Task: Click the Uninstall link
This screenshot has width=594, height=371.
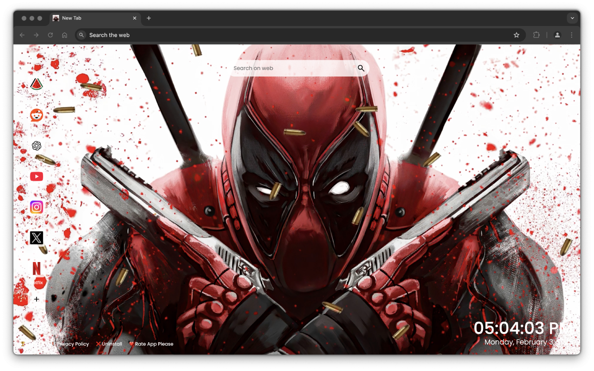Action: tap(109, 344)
